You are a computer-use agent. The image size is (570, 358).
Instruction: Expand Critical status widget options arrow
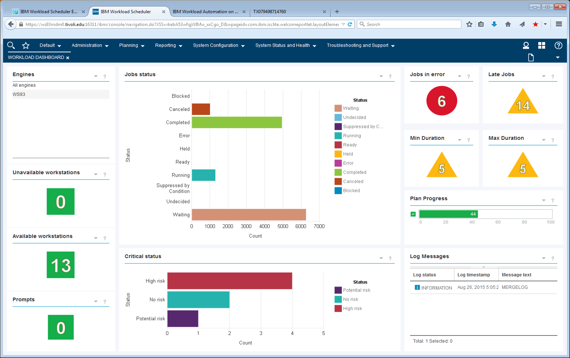[381, 259]
